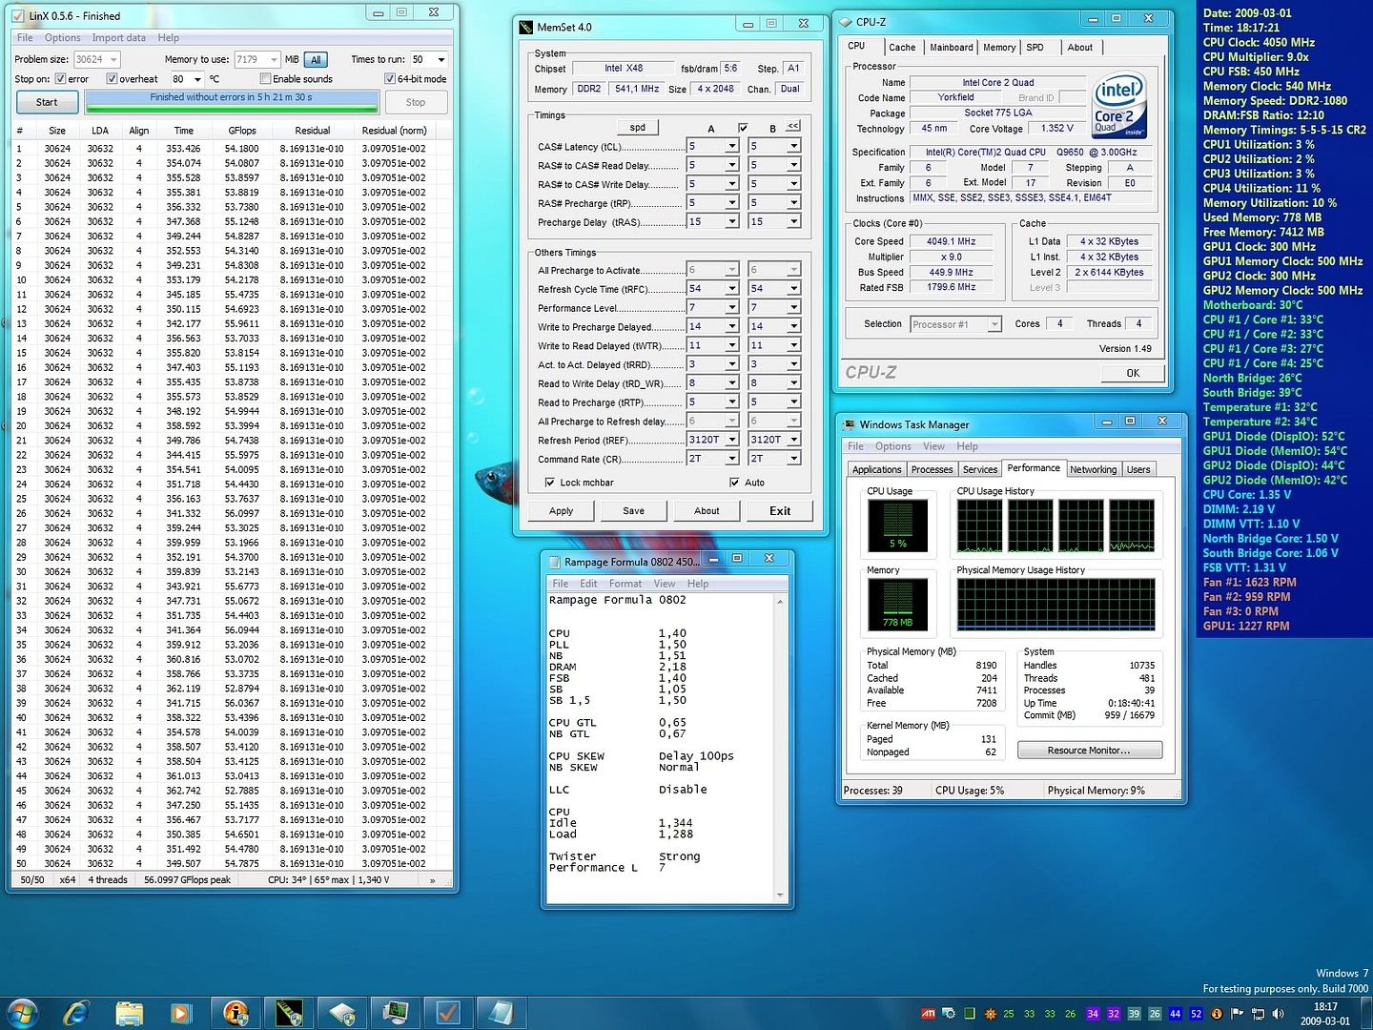Screen dimensions: 1373x1030
Task: Open Resource Monitor from Task Manager
Action: tap(1089, 751)
